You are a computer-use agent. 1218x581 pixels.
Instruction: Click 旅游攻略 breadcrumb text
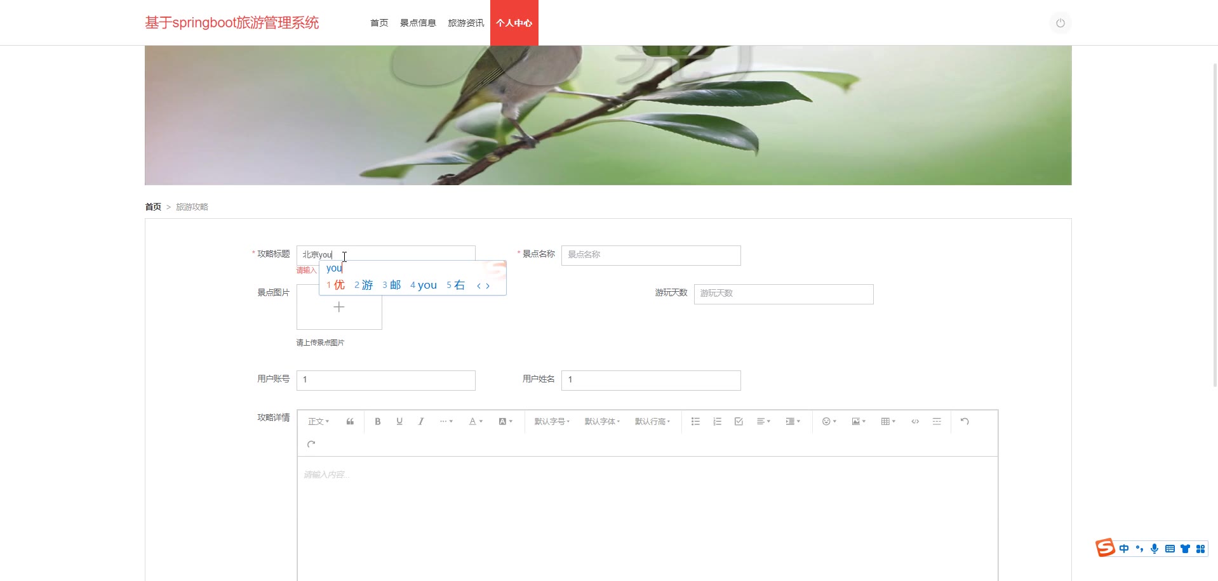point(192,207)
